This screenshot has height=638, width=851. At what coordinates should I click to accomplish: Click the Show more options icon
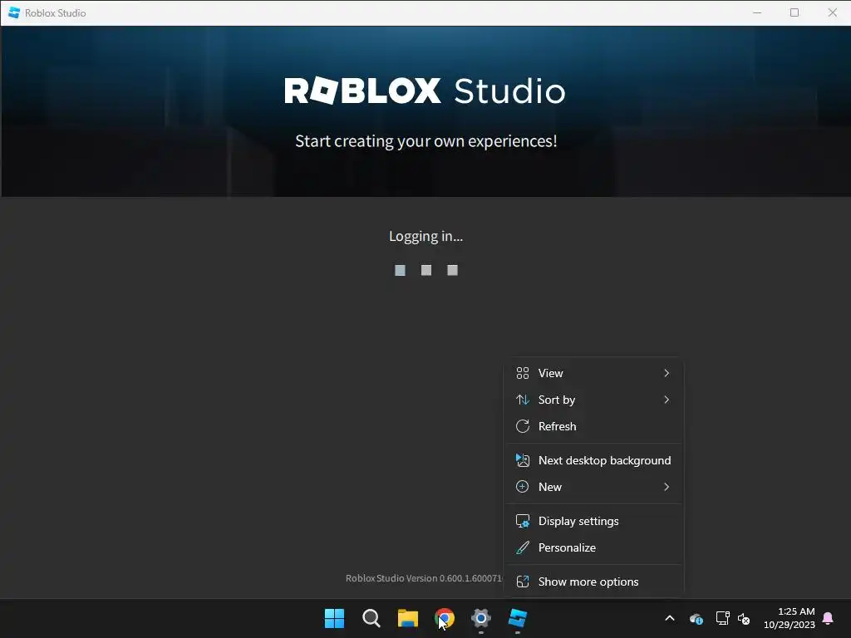[x=522, y=582]
